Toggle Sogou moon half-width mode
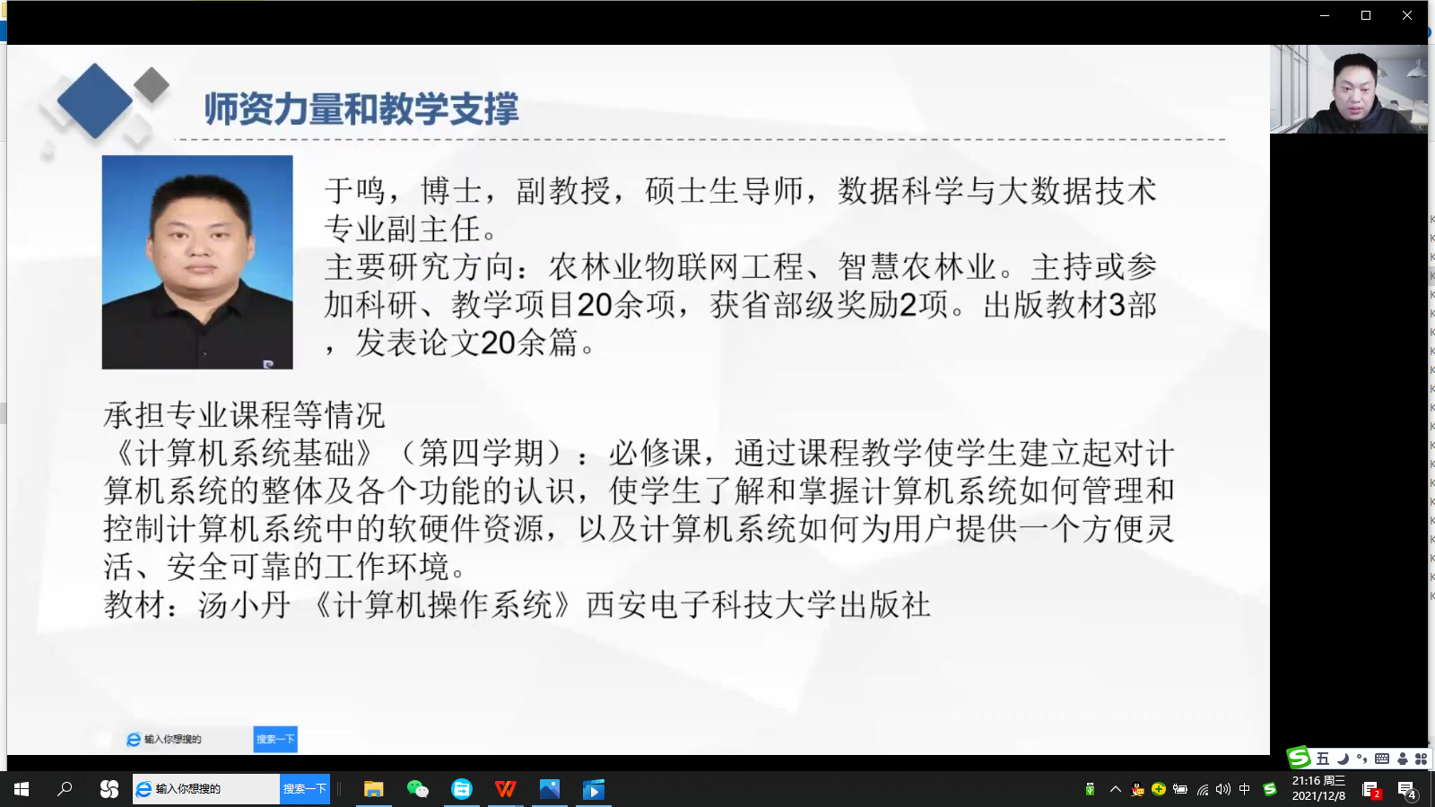The image size is (1435, 807). click(x=1343, y=759)
